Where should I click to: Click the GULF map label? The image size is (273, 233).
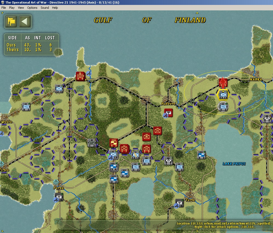pos(103,20)
